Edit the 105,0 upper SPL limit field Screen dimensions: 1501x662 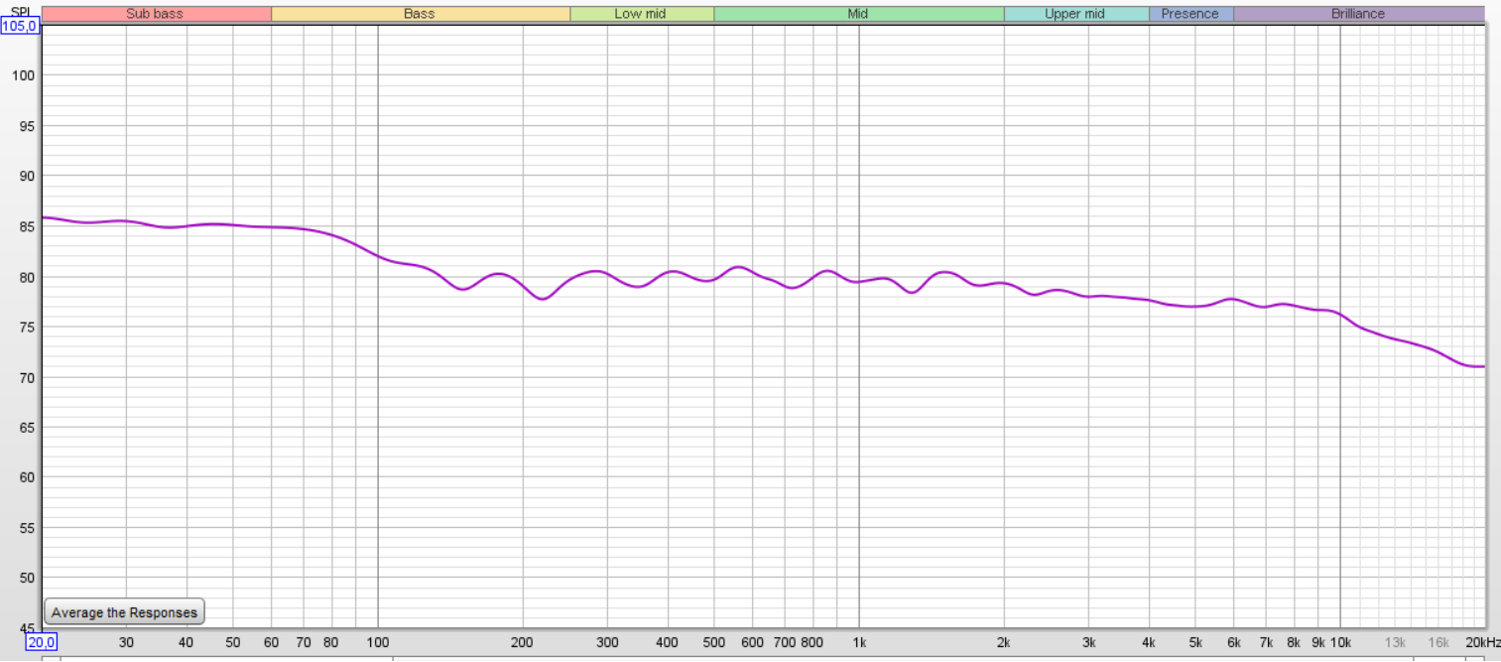coord(20,26)
